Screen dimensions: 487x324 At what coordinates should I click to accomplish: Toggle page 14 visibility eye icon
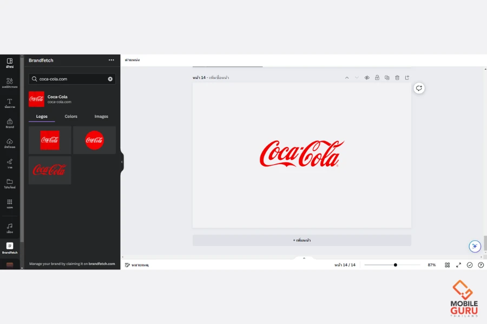tap(367, 78)
